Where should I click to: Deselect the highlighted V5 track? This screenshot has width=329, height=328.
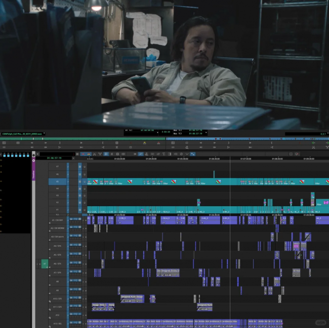pyautogui.click(x=57, y=181)
